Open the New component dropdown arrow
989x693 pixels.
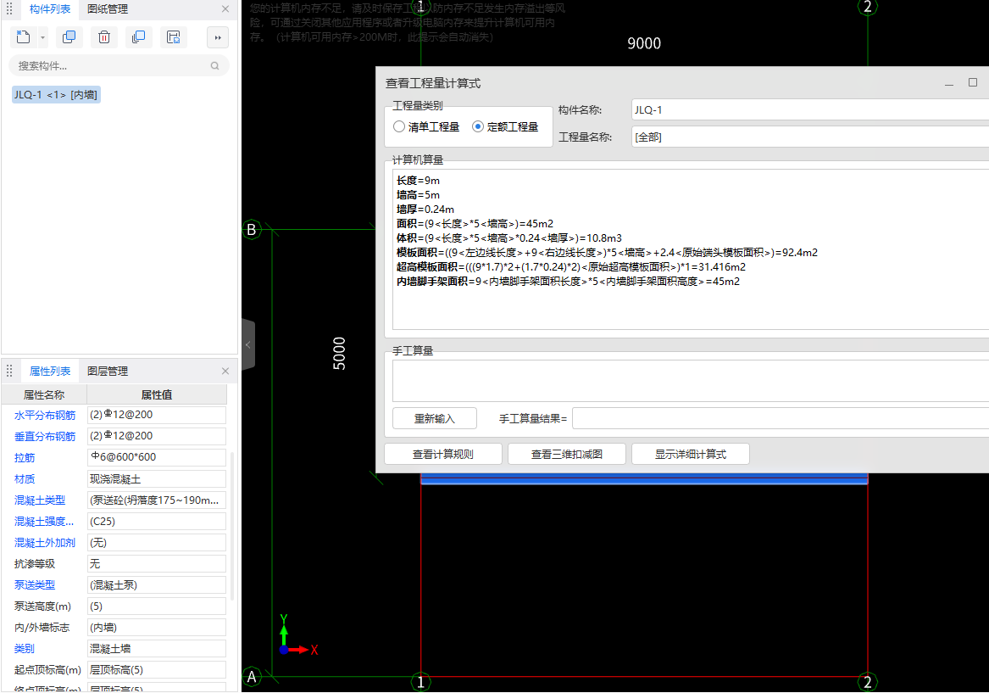(x=43, y=38)
